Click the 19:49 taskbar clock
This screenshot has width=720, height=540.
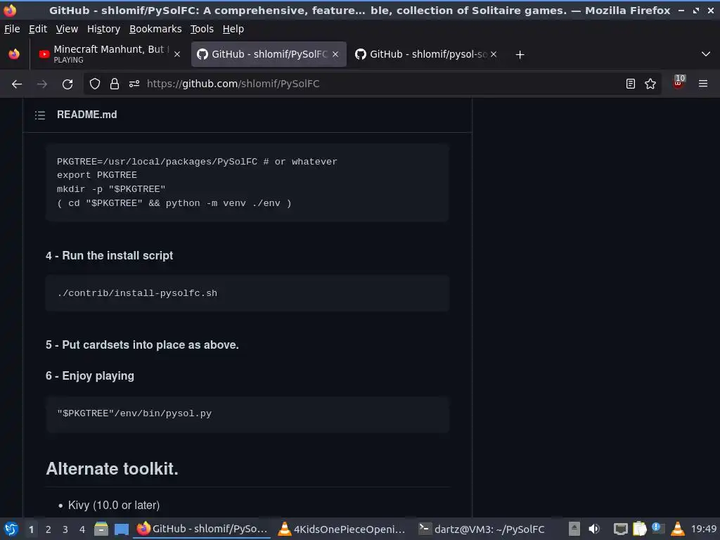pos(703,529)
